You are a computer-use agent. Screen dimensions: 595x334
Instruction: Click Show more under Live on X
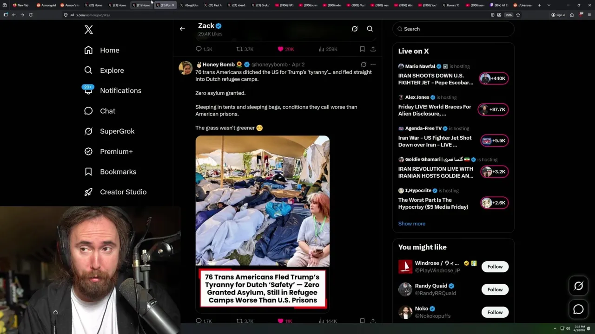[412, 224]
